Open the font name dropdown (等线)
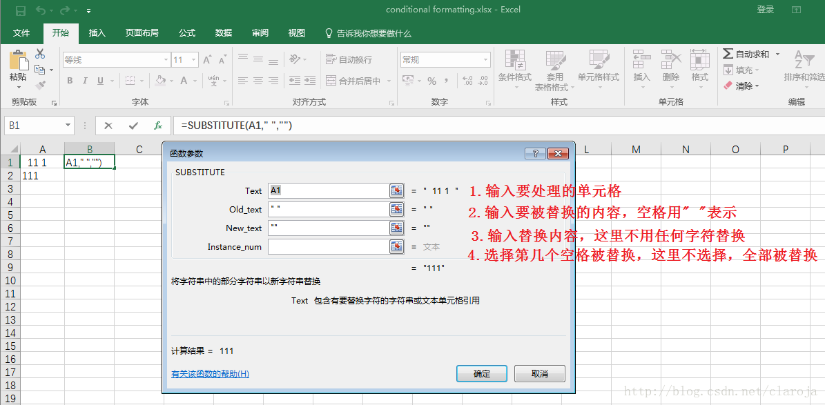Viewport: 825px width, 405px height. (166, 60)
